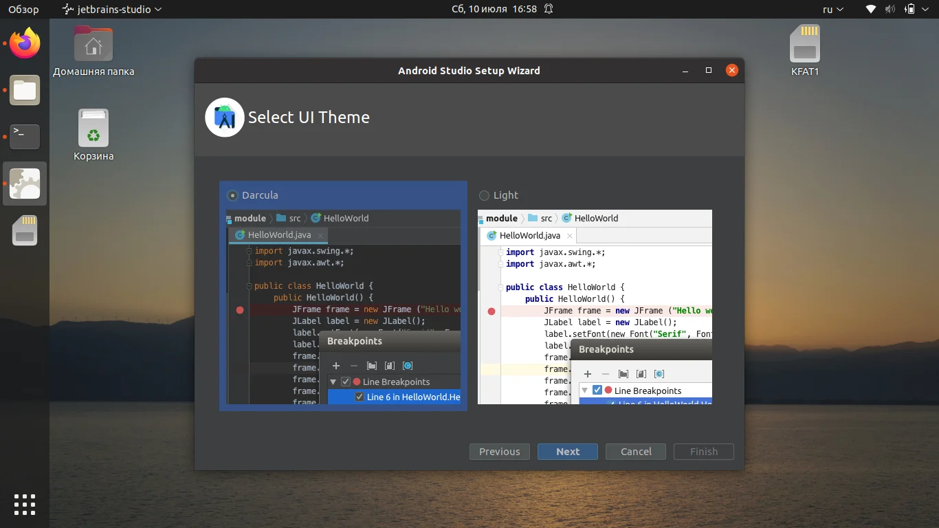Open Firefox from the dock
939x528 pixels.
[x=25, y=43]
